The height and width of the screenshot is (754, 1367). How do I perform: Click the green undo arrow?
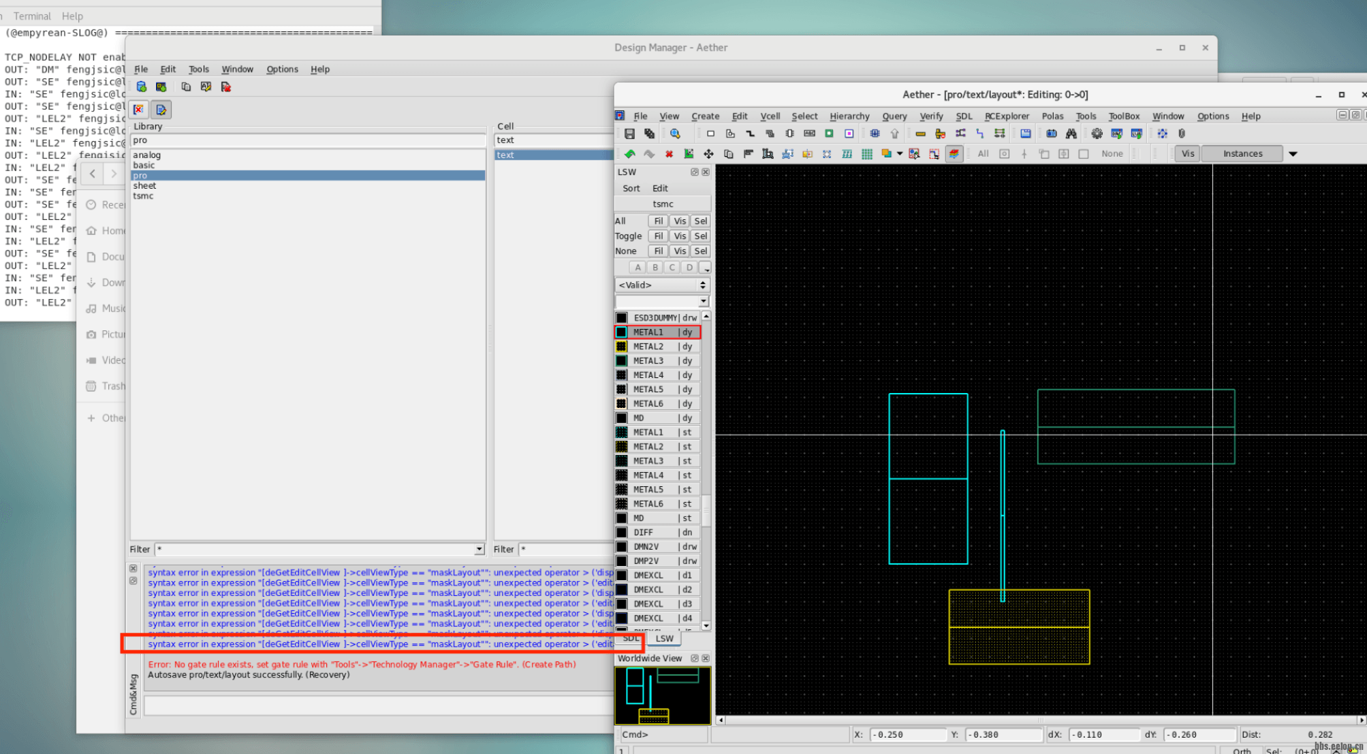(629, 154)
